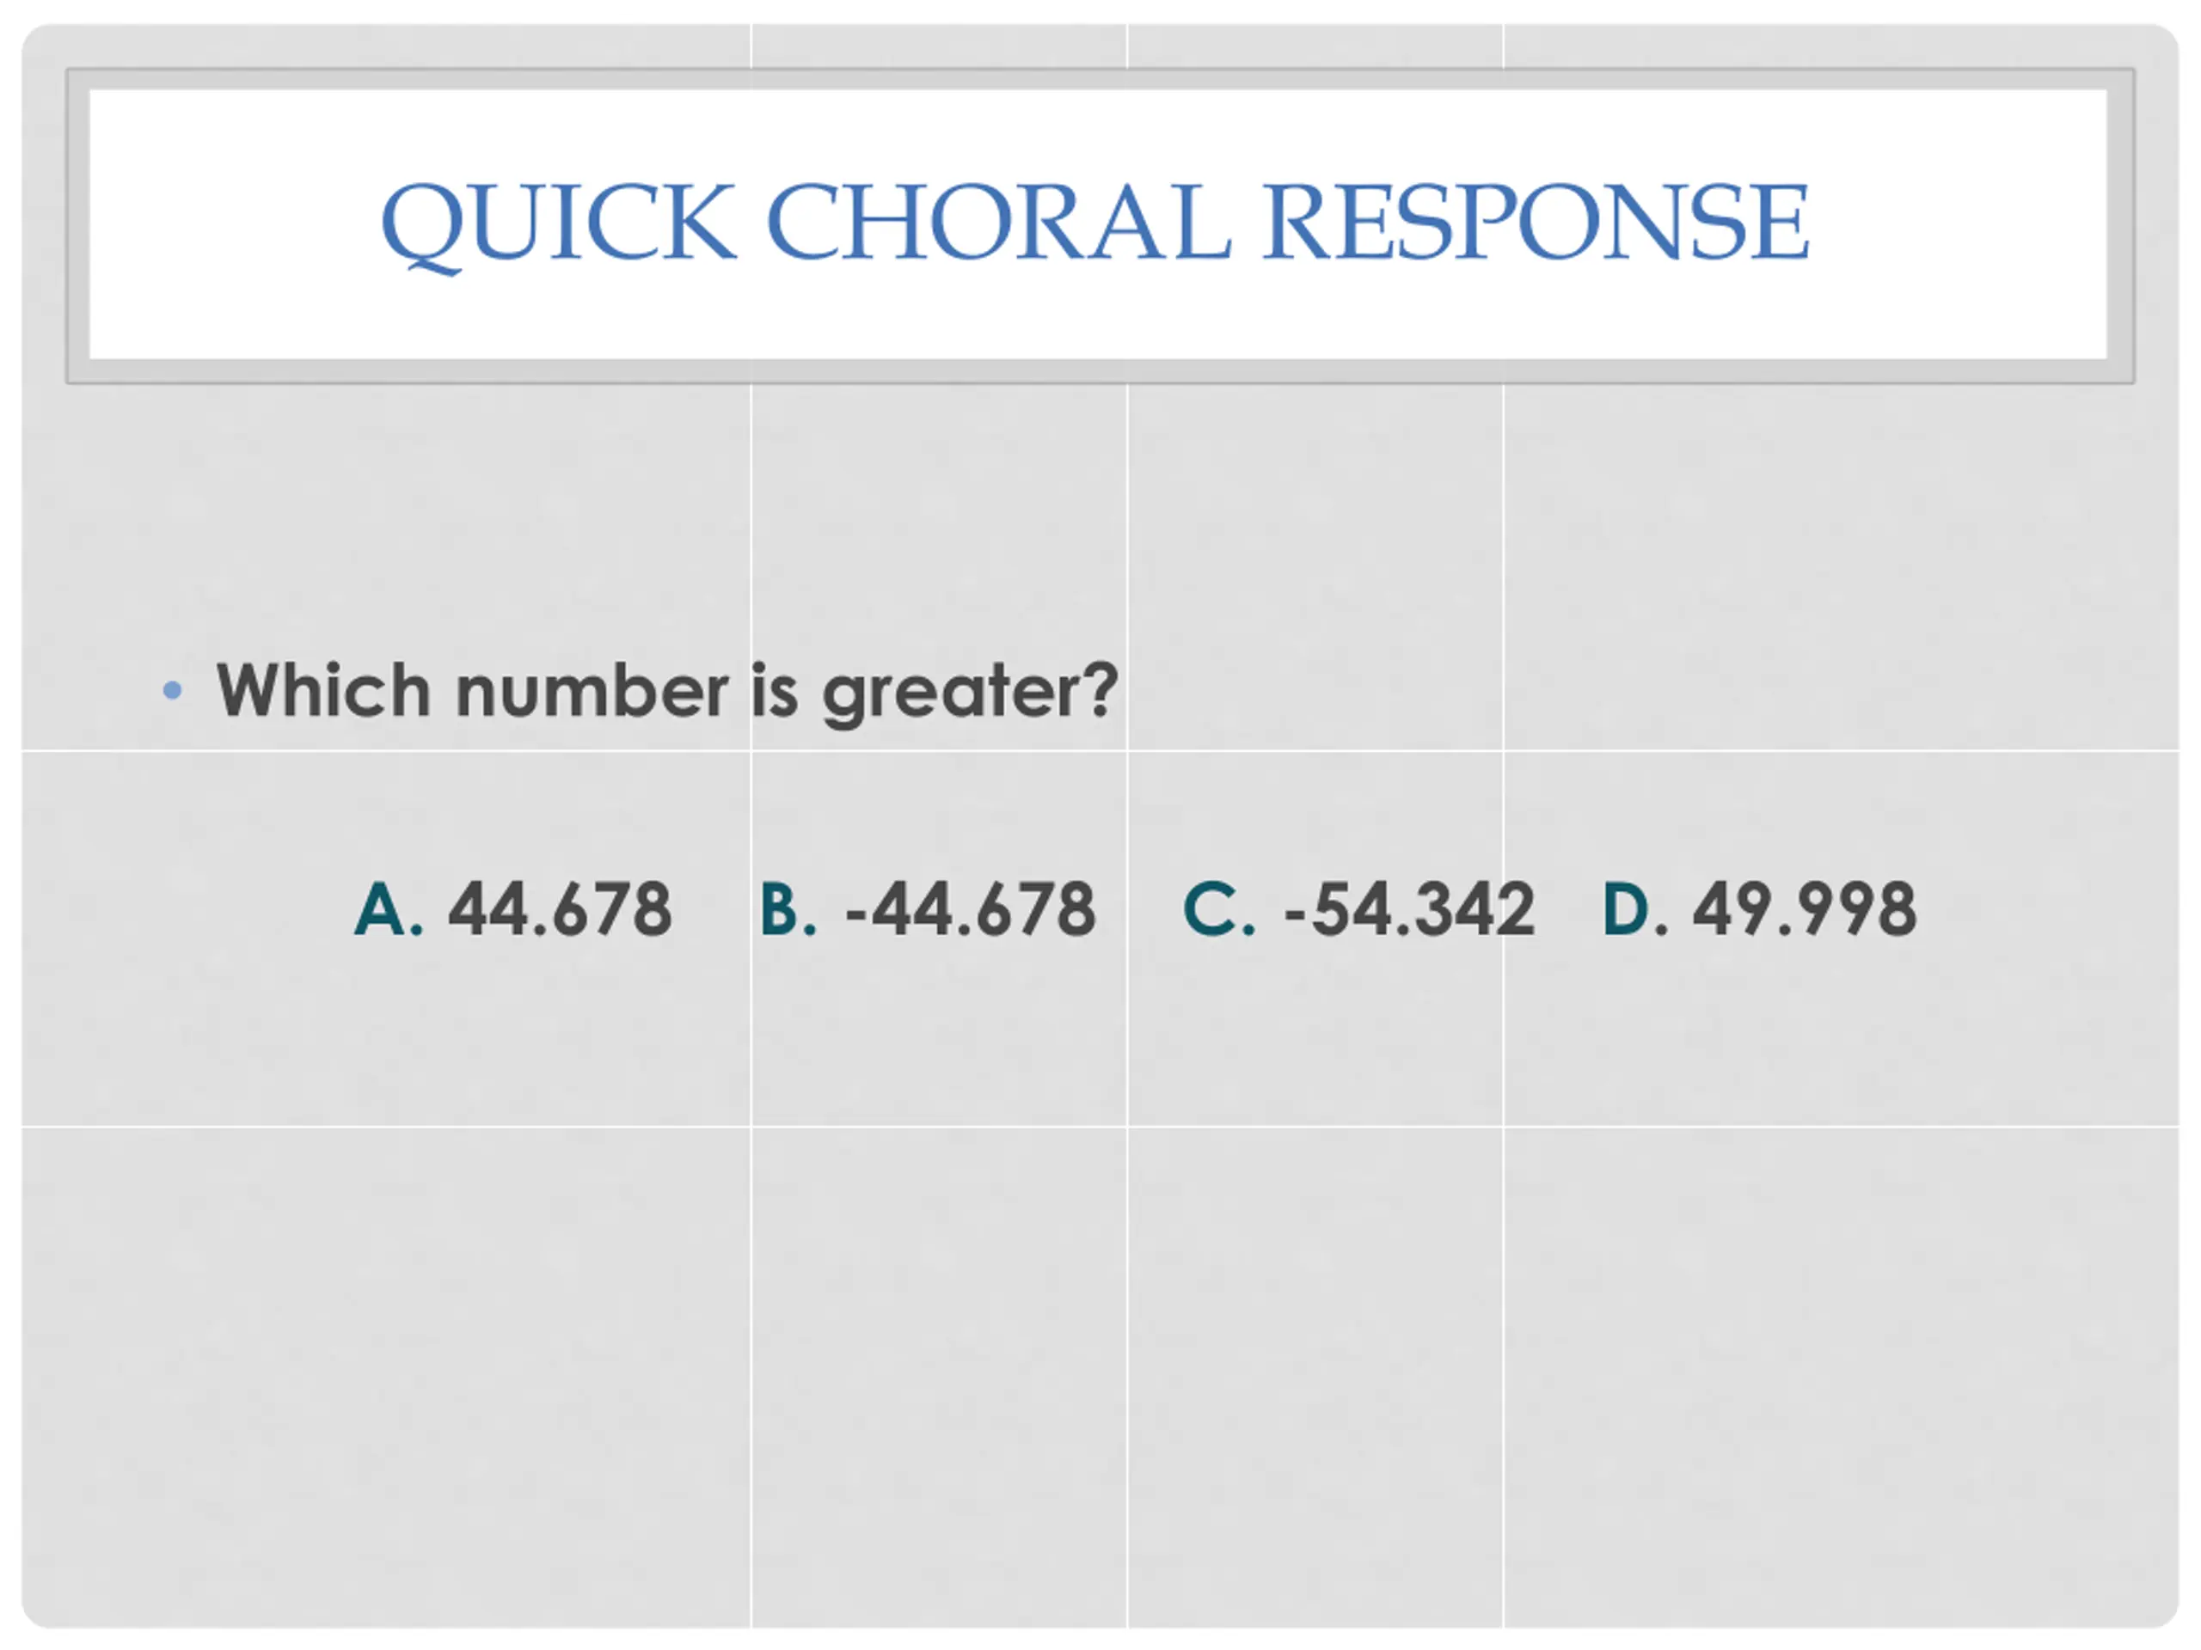This screenshot has height=1650, width=2201.
Task: Click the word 'is' in the question
Action: [774, 690]
